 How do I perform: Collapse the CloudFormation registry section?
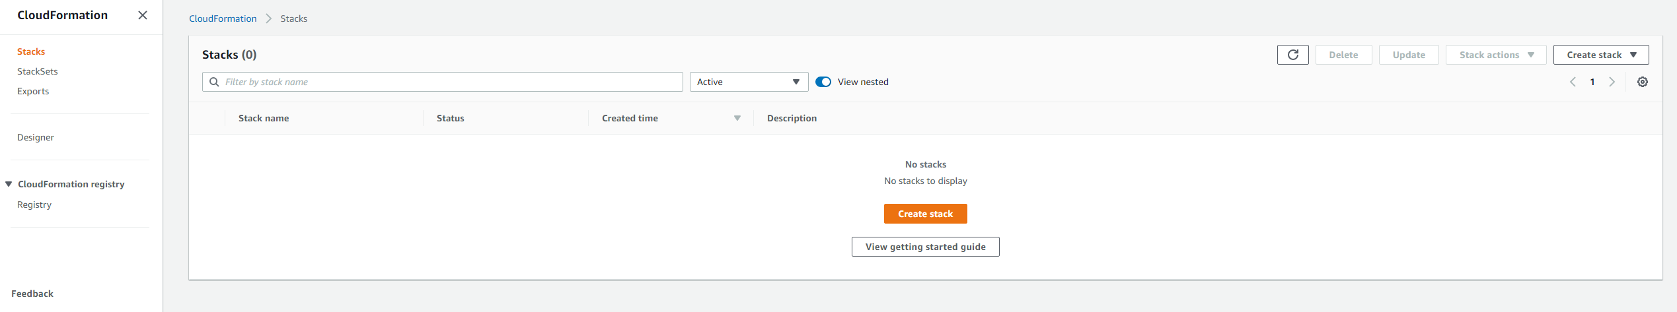point(9,184)
